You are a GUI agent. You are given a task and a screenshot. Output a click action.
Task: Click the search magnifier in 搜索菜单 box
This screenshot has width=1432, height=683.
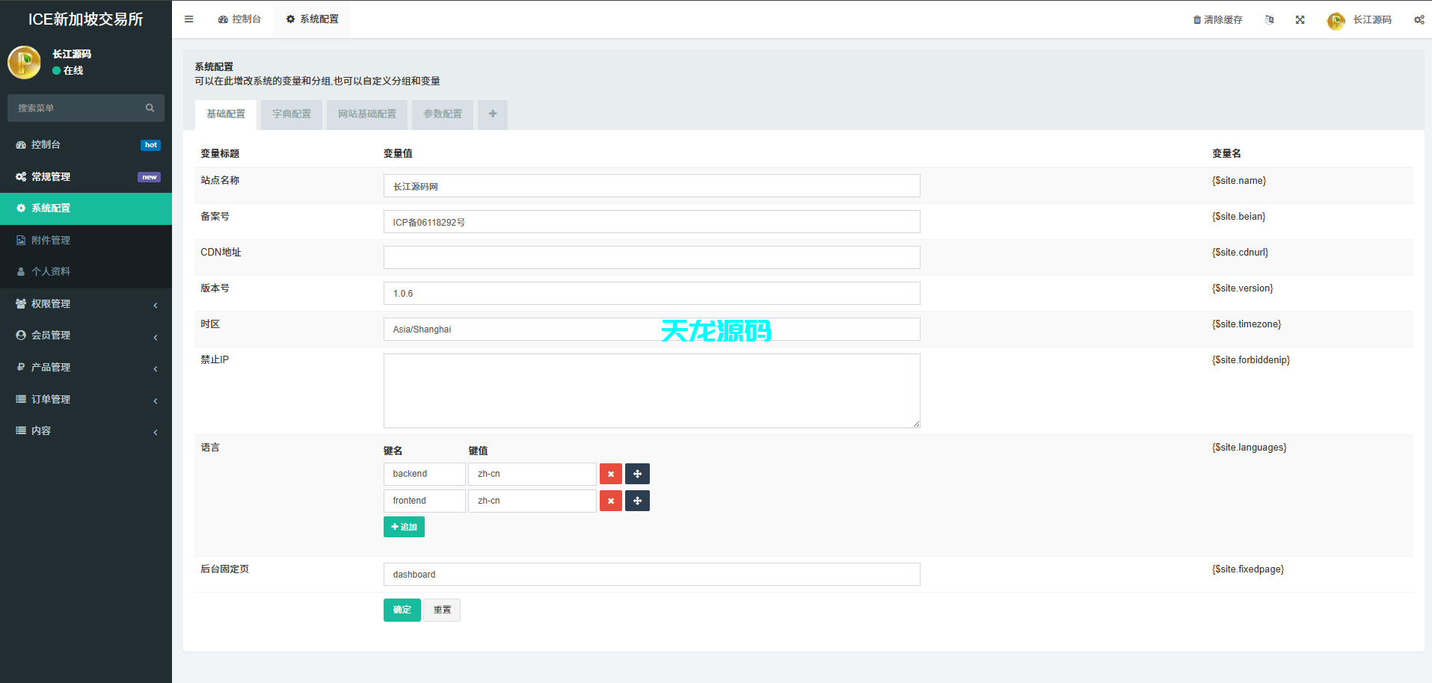150,108
